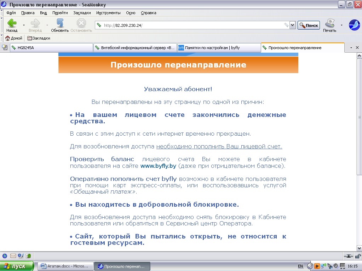Expand the address bar history dropdown

click(x=293, y=25)
